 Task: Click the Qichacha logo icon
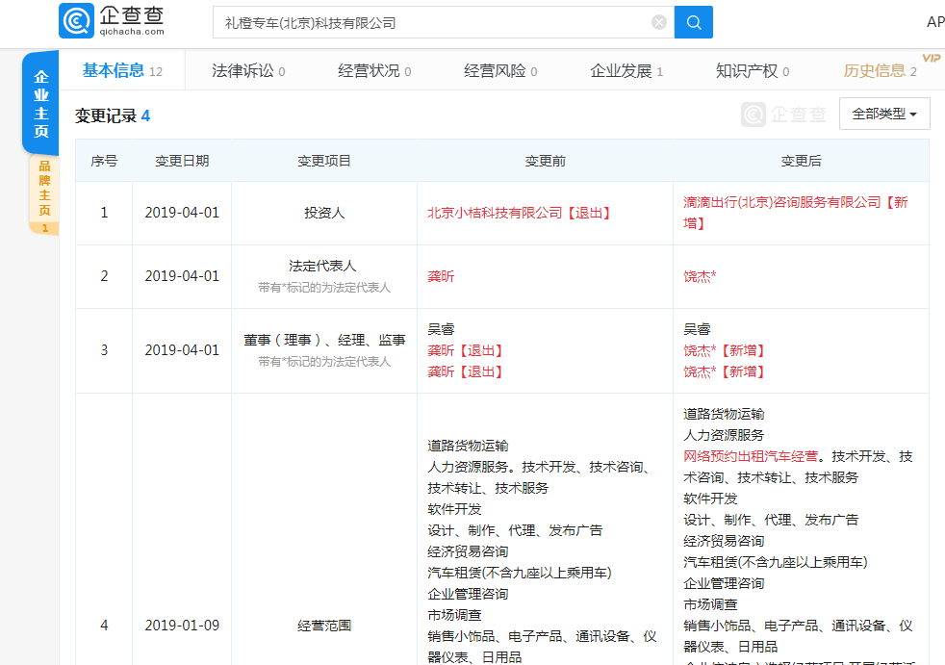click(x=77, y=20)
